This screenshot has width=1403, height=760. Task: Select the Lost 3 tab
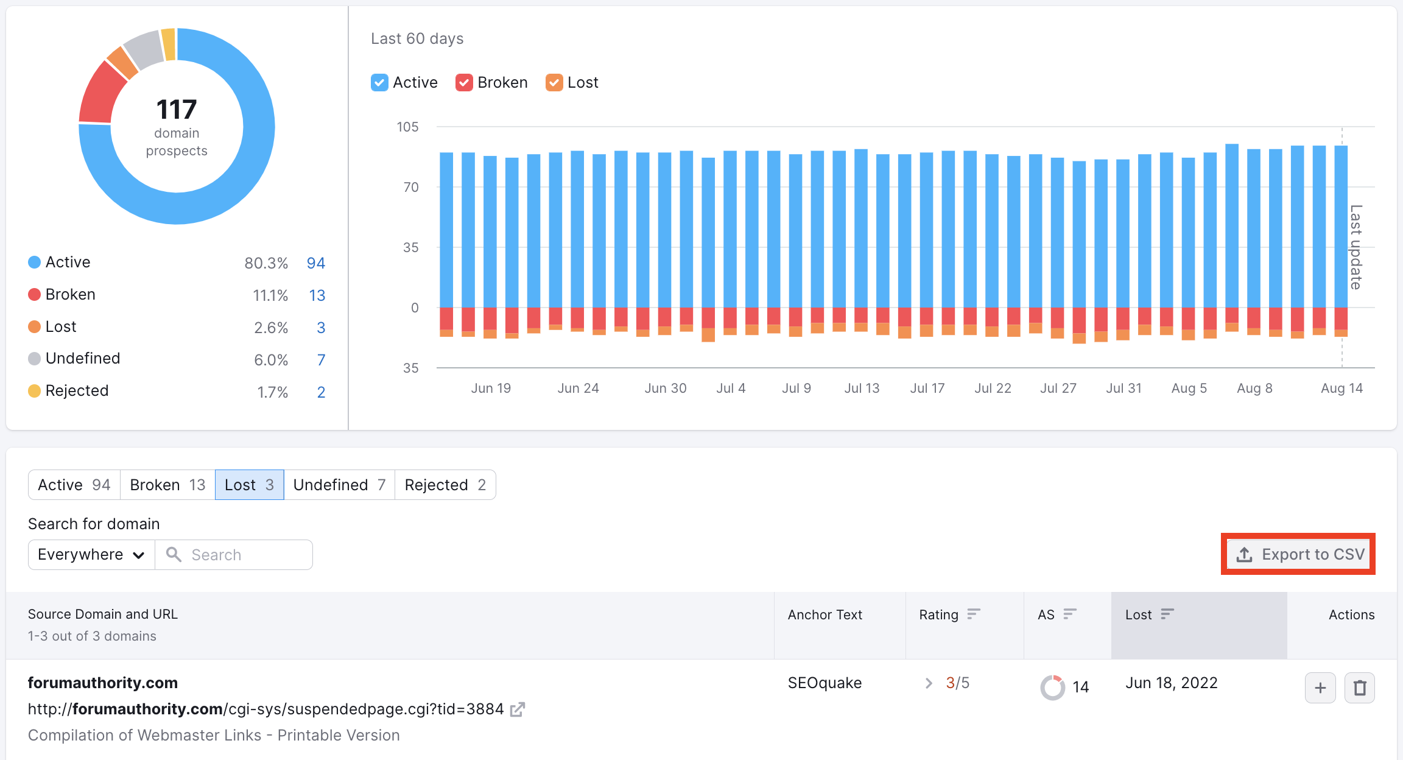[x=247, y=485]
